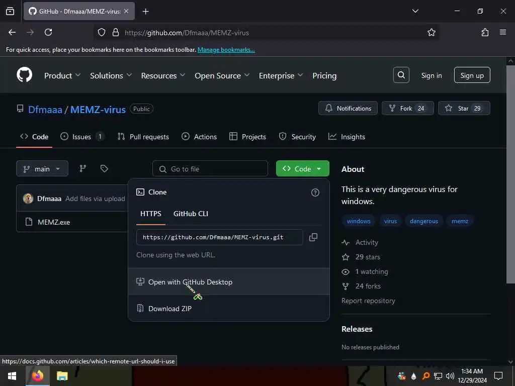Open the Windows Start menu
This screenshot has height=386, width=515.
coord(12,376)
